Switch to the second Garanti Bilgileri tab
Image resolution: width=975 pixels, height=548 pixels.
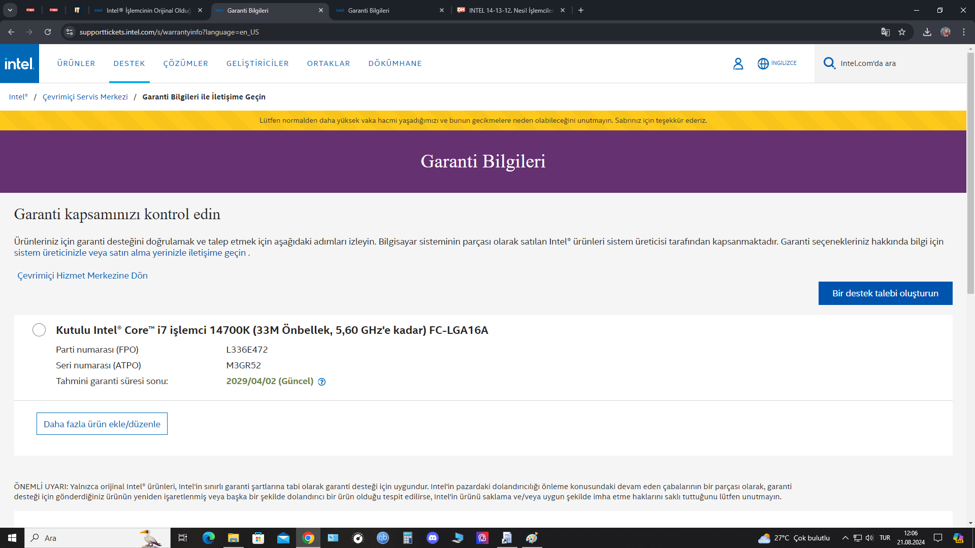coord(390,10)
